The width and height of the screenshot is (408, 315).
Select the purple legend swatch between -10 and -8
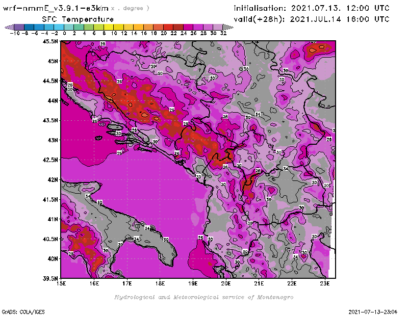click(19, 27)
